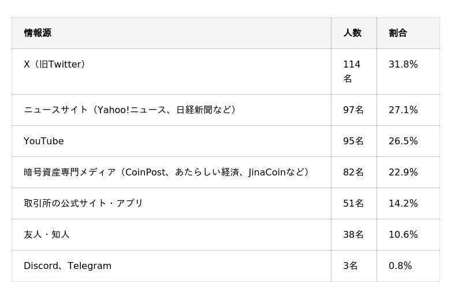Click the 取引所の公式サイト・アプリ cell
The width and height of the screenshot is (462, 299).
83,203
